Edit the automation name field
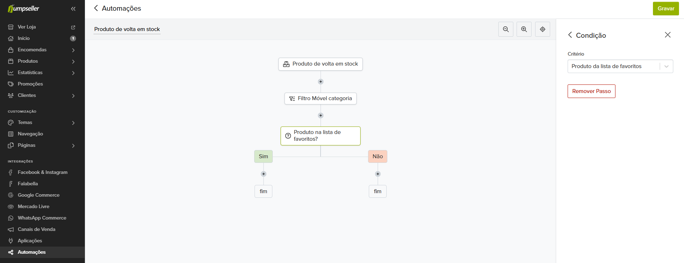The height and width of the screenshot is (263, 684). 127,29
